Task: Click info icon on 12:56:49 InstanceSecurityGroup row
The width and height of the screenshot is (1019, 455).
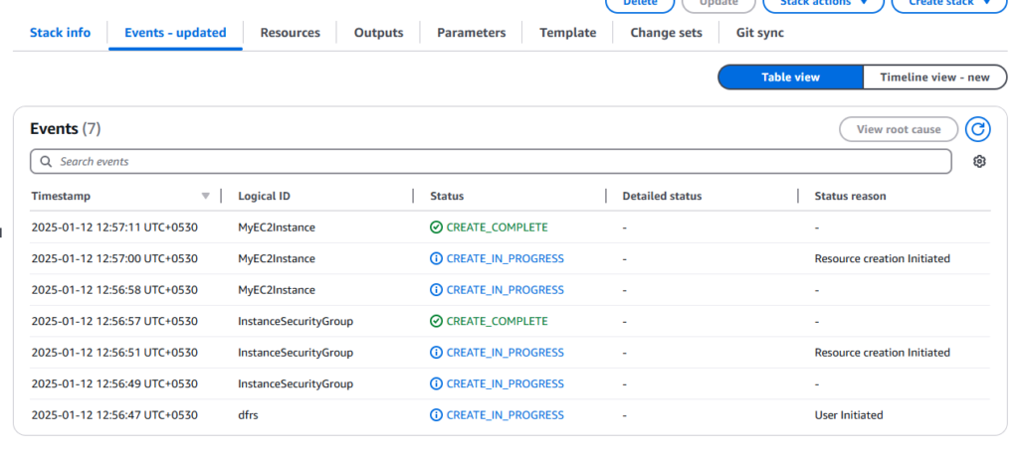Action: pos(436,383)
